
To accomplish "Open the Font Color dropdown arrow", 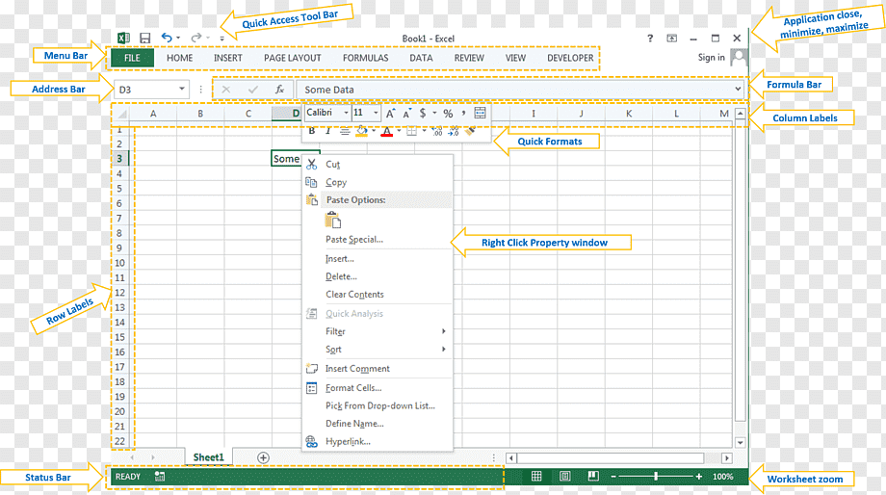I will [x=399, y=131].
